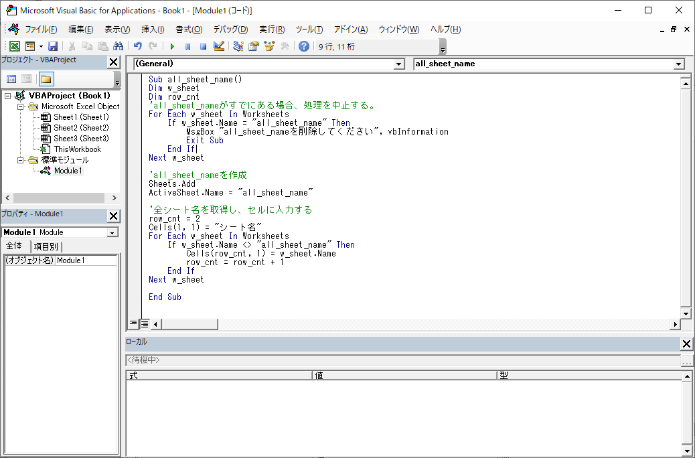
Task: Select the 項目別 tab in Properties
Action: click(x=46, y=246)
